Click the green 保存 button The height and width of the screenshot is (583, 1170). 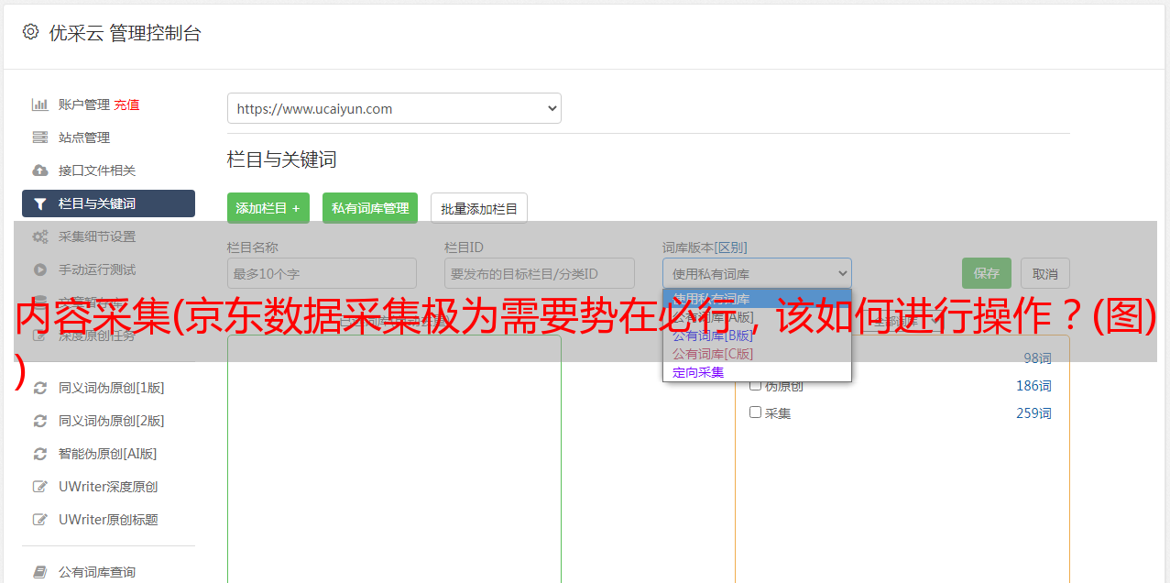tap(987, 273)
